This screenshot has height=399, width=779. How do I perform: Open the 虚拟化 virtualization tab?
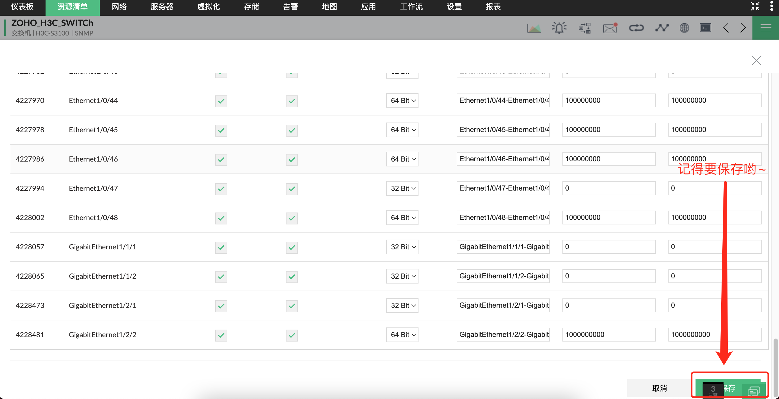209,7
